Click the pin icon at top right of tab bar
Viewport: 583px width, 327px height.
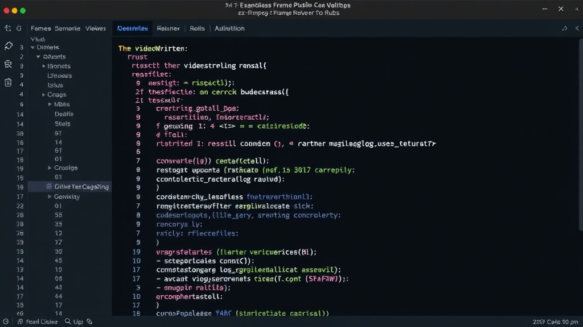pyautogui.click(x=564, y=28)
